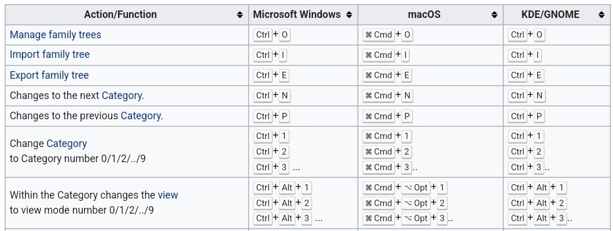Click the Alt key in Windows Ctrl+Alt+2 row
This screenshot has height=231, width=613.
[287, 203]
